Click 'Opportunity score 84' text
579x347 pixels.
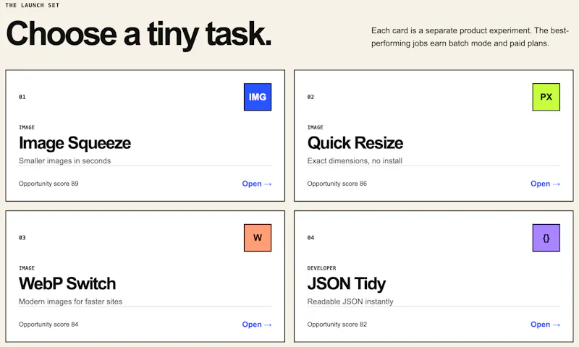click(x=48, y=325)
